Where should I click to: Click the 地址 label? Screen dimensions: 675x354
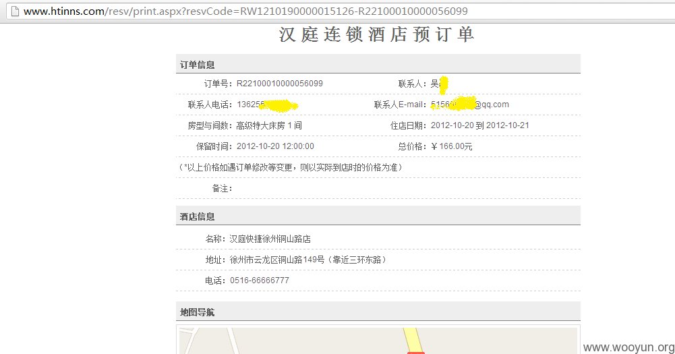click(215, 260)
